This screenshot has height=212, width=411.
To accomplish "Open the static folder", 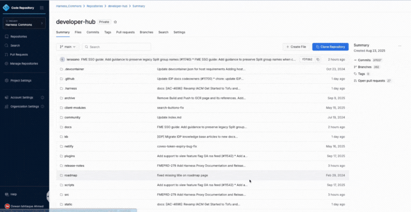I will click(68, 204).
